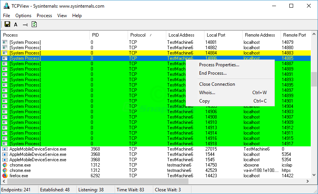Viewport: 318px width, 194px height.
Task: Click System Process icon in port 14916 row
Action: coord(5,138)
